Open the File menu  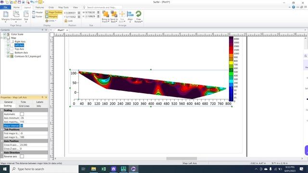[5, 7]
